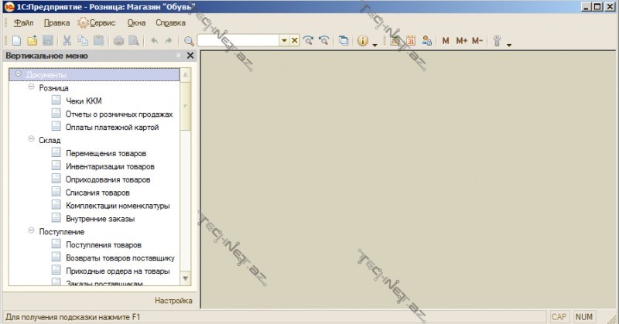This screenshot has width=619, height=324.
Task: Click the M- memory subtract button
Action: (477, 41)
